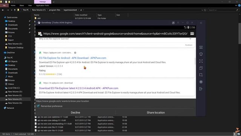
Task: Open Explorer help question mark icon
Action: pos(239,5)
